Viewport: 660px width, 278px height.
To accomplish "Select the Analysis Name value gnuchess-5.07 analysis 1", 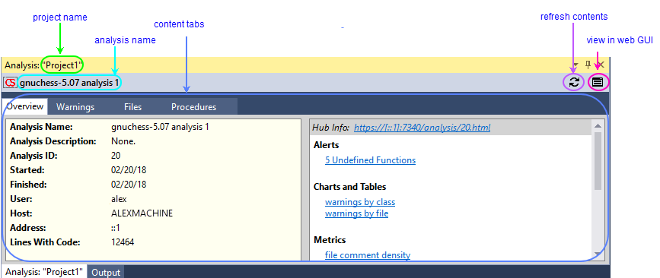I will pos(160,127).
